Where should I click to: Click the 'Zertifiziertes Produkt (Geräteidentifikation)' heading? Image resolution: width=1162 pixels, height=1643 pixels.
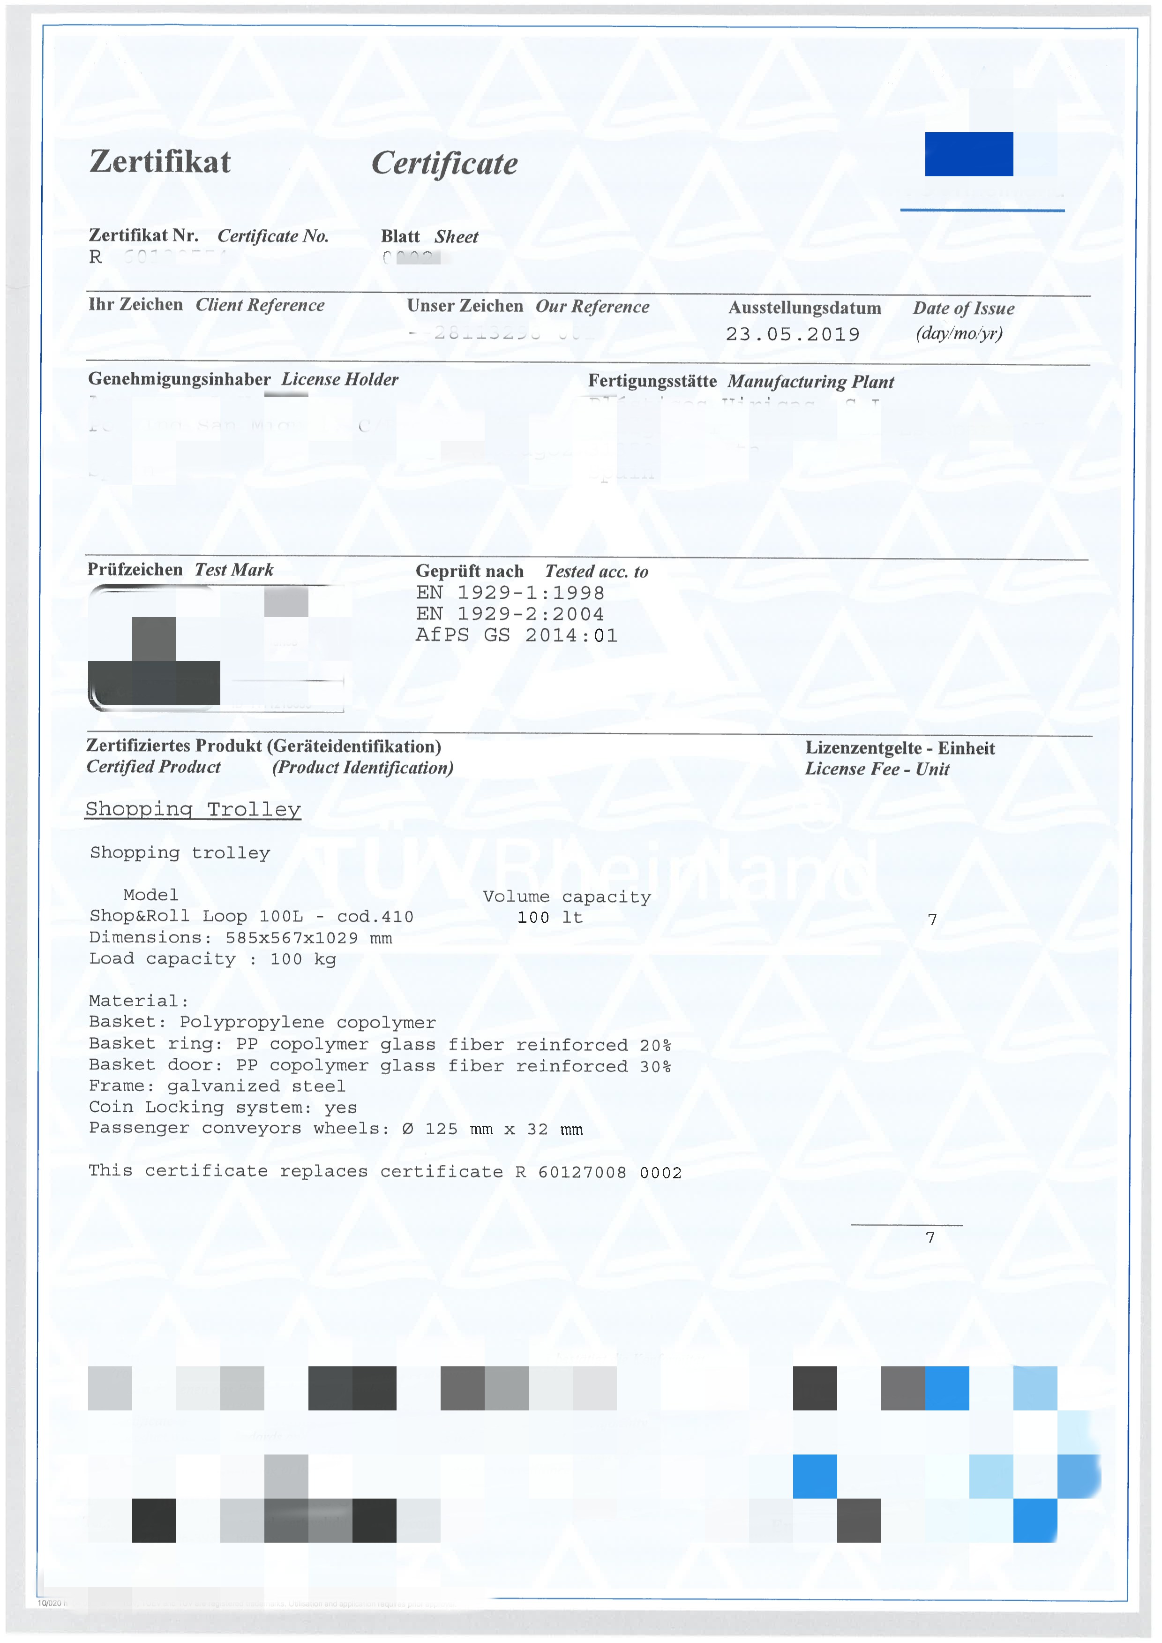click(x=263, y=746)
